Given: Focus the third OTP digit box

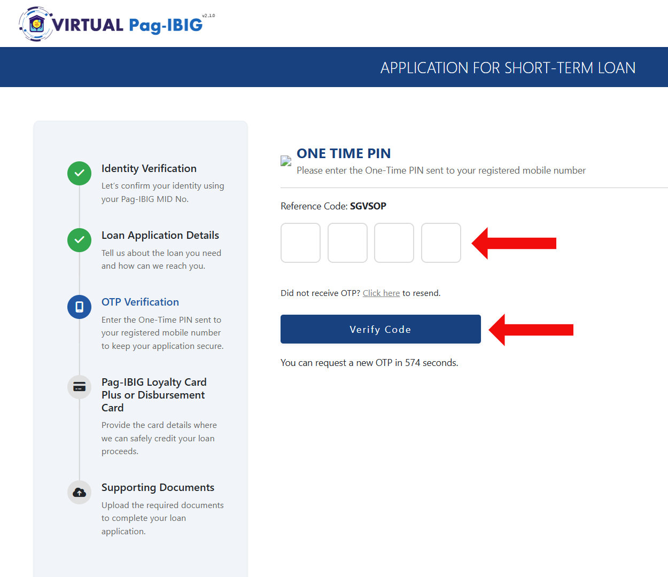Looking at the screenshot, I should [x=394, y=243].
